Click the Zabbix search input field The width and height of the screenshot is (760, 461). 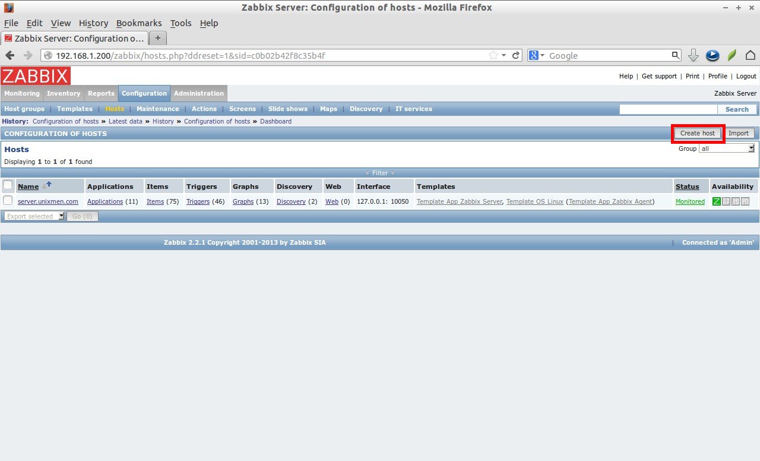[x=669, y=109]
